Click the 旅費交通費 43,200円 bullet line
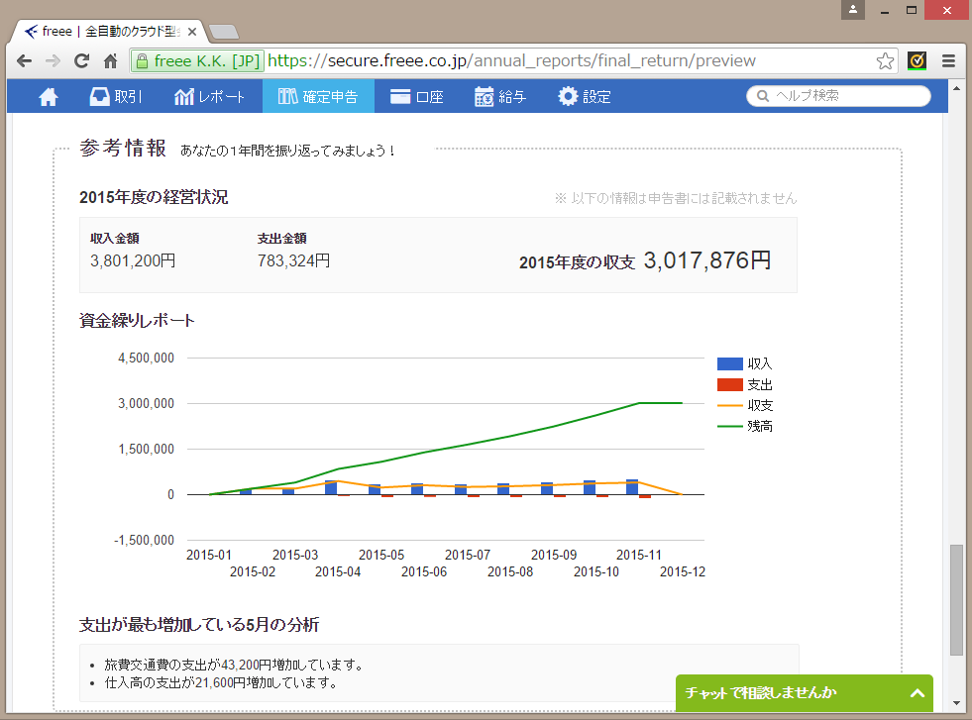The image size is (972, 720). coord(233,665)
